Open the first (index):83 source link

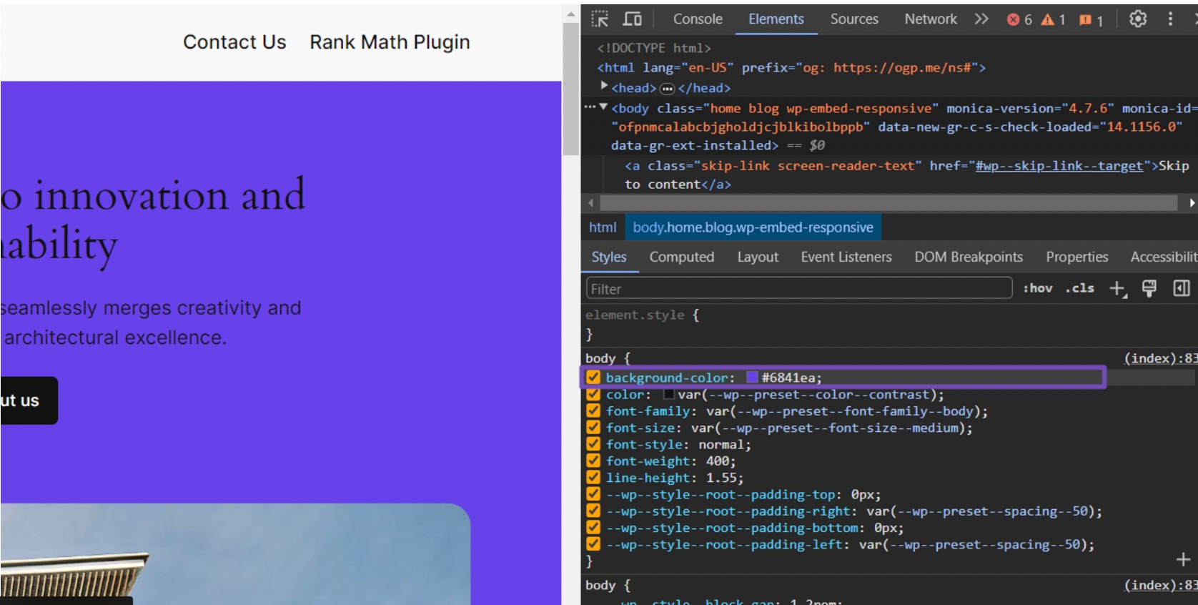[x=1161, y=358]
